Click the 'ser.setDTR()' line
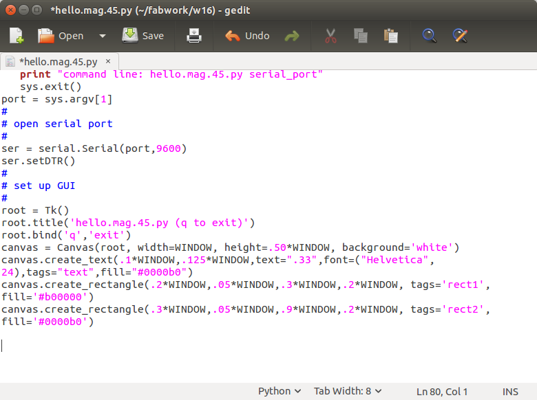This screenshot has width=537, height=400. click(39, 161)
